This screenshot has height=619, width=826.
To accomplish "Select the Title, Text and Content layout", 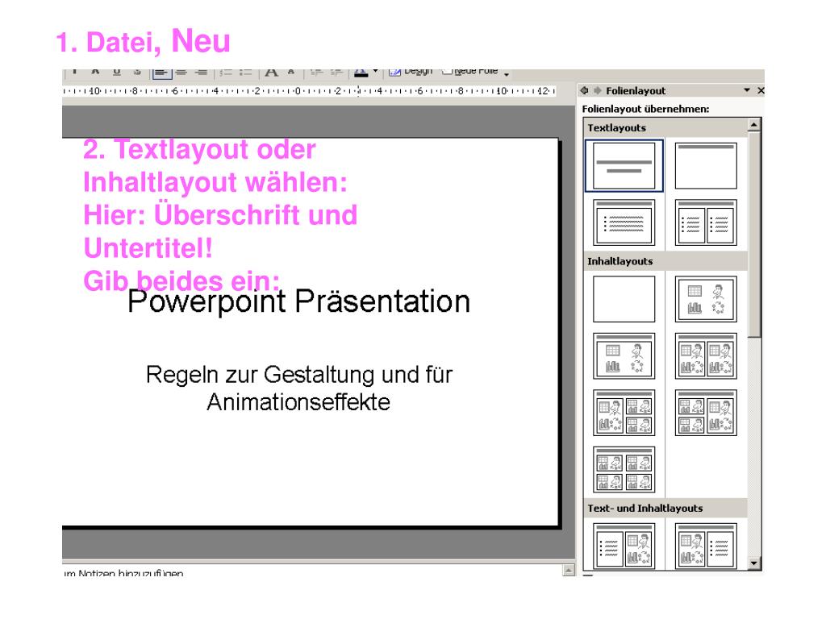I will [x=624, y=546].
